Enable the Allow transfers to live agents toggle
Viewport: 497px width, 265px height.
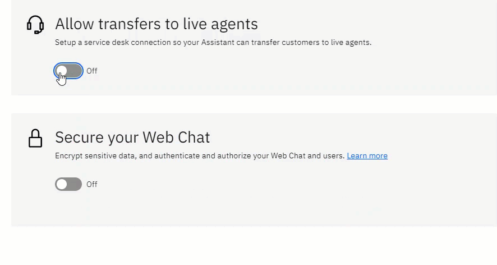pyautogui.click(x=68, y=71)
